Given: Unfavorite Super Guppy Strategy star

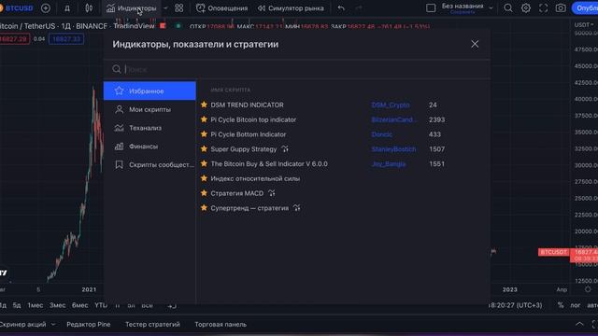Looking at the screenshot, I should [x=204, y=149].
